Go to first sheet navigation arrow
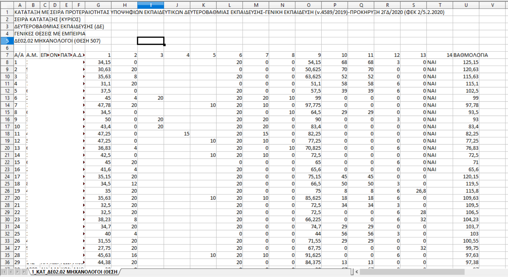 point(4,272)
